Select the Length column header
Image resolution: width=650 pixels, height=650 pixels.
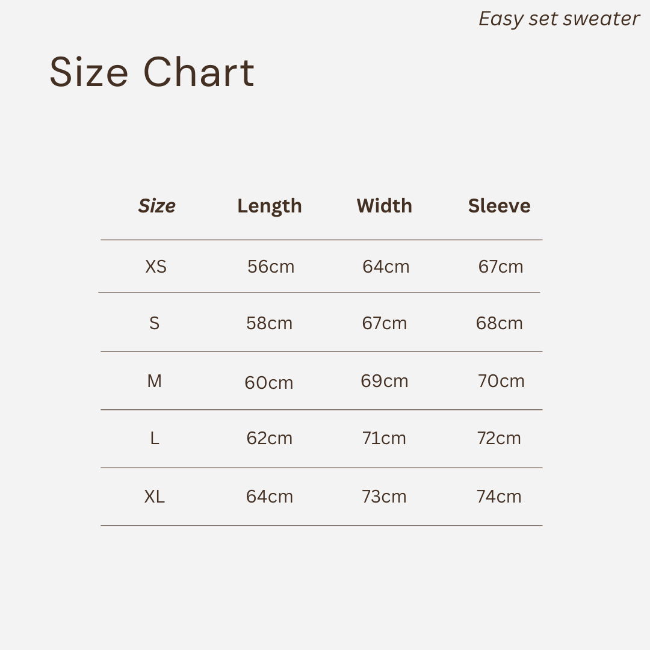pos(269,206)
